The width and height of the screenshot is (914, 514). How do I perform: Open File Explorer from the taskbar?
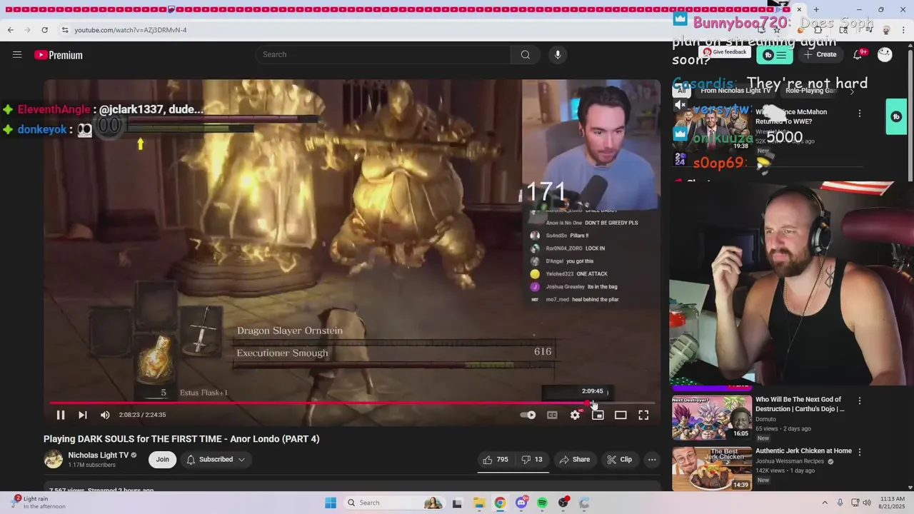pos(478,503)
